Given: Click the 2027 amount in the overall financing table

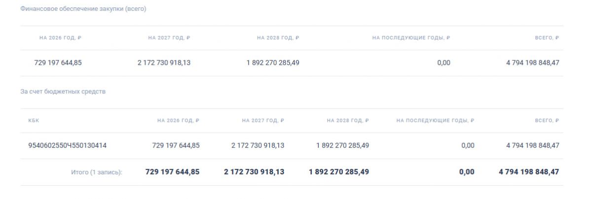Looking at the screenshot, I should (x=164, y=63).
